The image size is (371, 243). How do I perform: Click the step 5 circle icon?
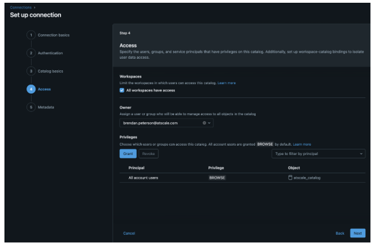coord(31,107)
